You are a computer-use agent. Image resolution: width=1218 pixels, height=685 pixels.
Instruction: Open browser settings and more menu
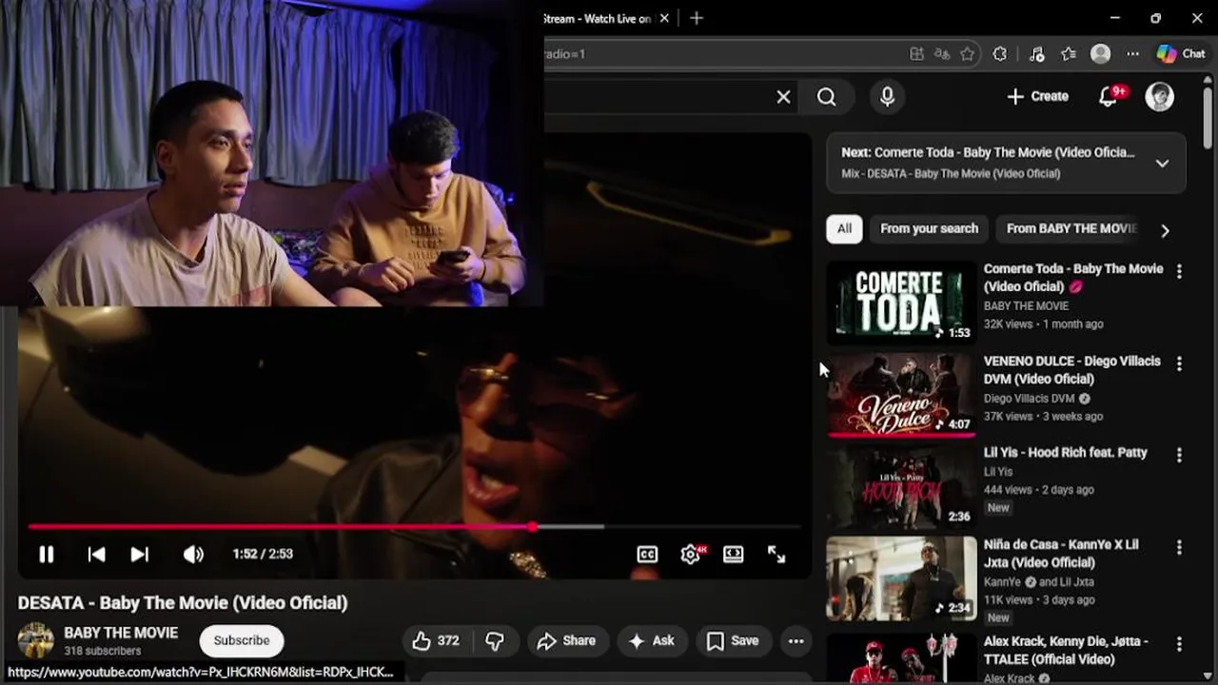pyautogui.click(x=1132, y=54)
